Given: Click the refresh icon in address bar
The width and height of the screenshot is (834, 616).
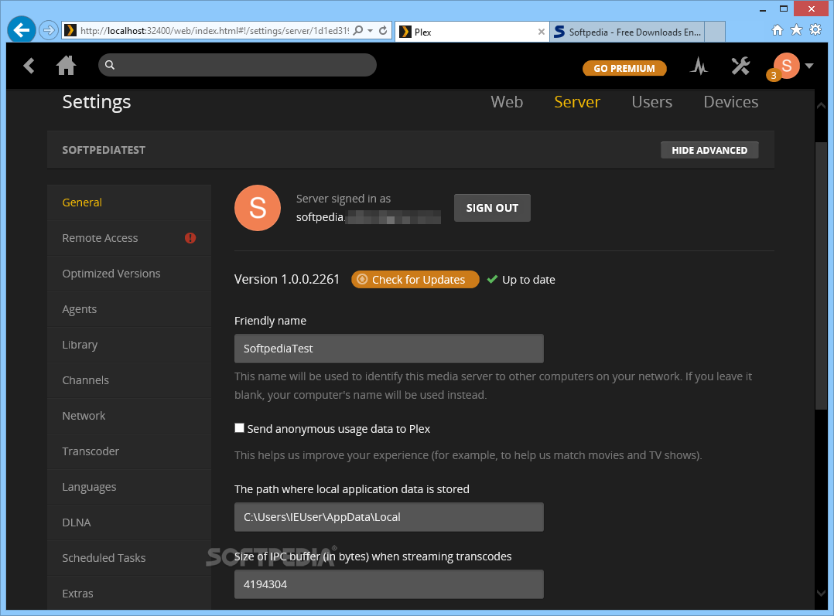Looking at the screenshot, I should coord(383,30).
